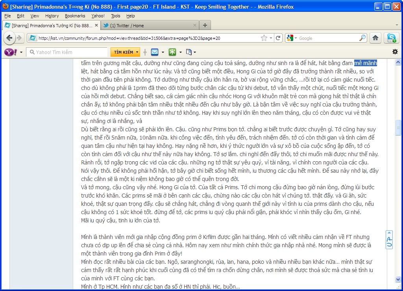Open the Help menu
Screen dimensions: 403x291
(131, 16)
